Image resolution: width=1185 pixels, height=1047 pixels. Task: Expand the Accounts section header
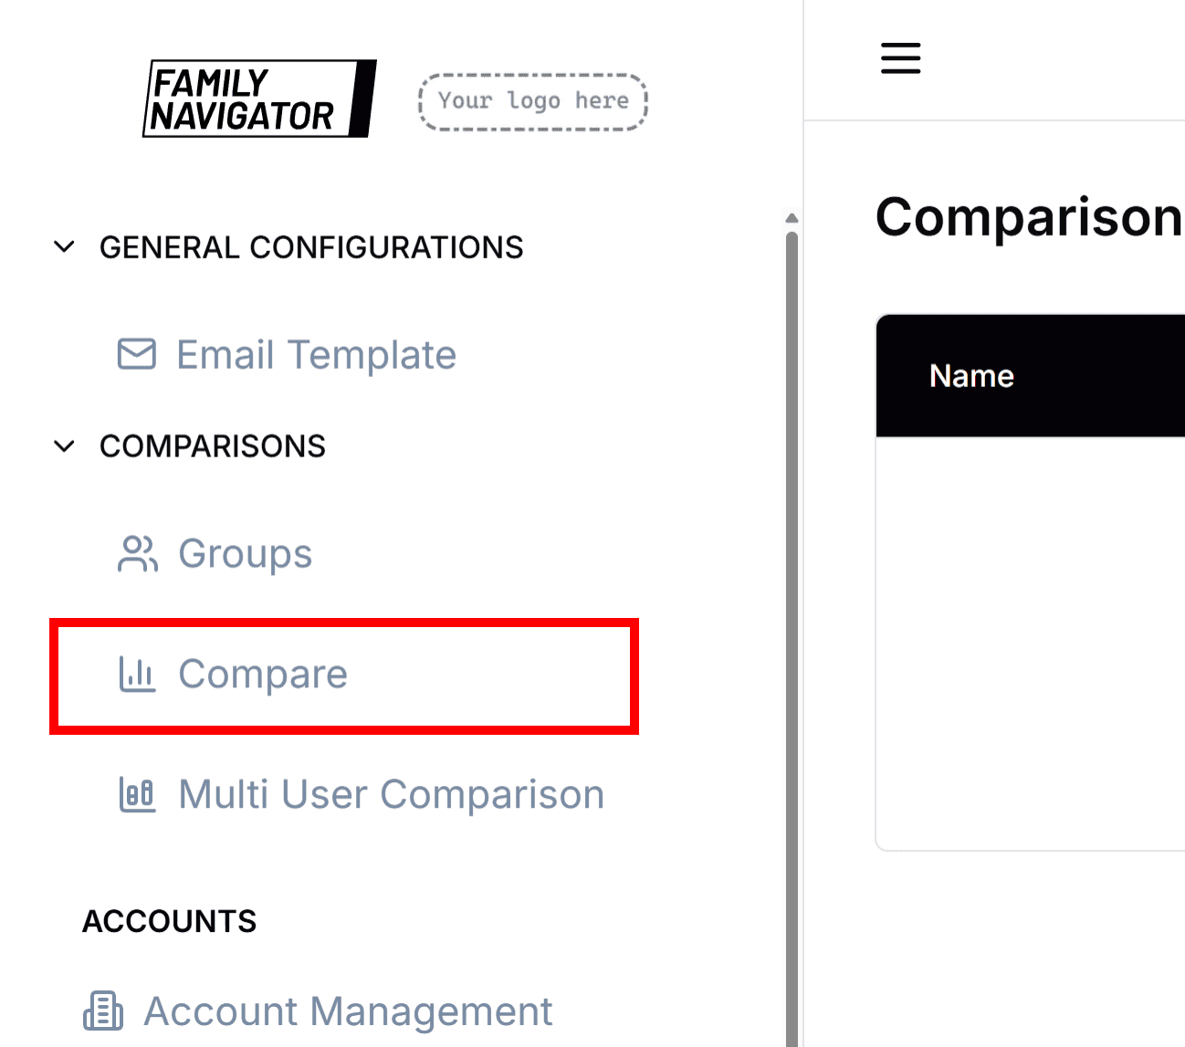coord(169,921)
